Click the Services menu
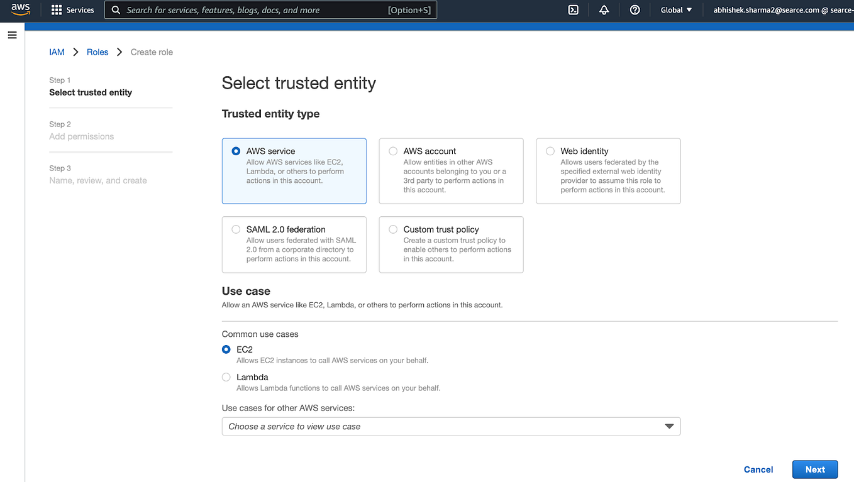 79,9
